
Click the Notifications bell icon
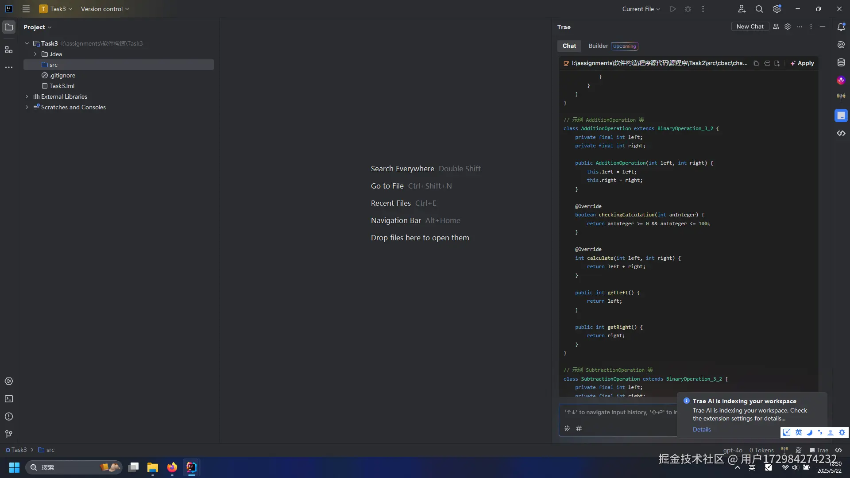click(841, 27)
